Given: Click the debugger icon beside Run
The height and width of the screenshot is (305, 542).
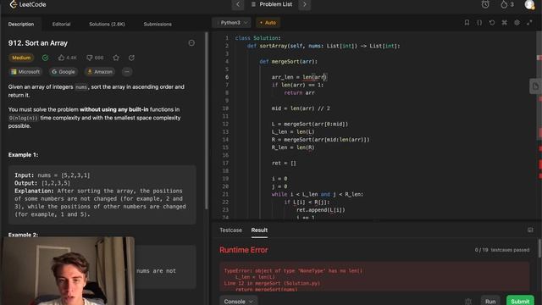Looking at the screenshot, I should (x=468, y=302).
